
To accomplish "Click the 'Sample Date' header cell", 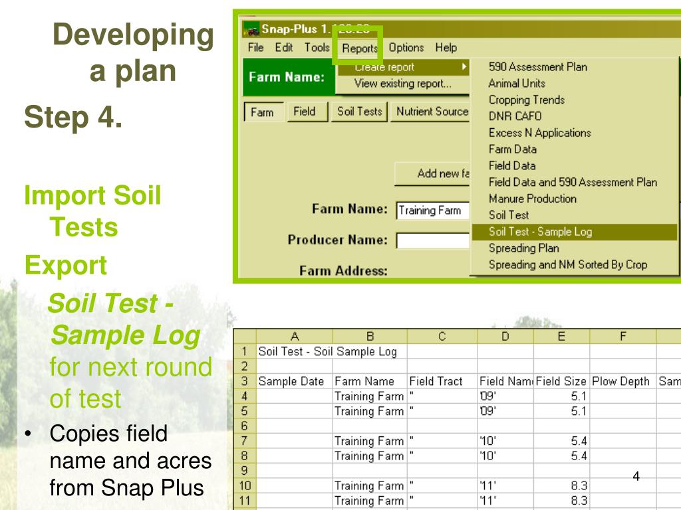I will click(295, 381).
